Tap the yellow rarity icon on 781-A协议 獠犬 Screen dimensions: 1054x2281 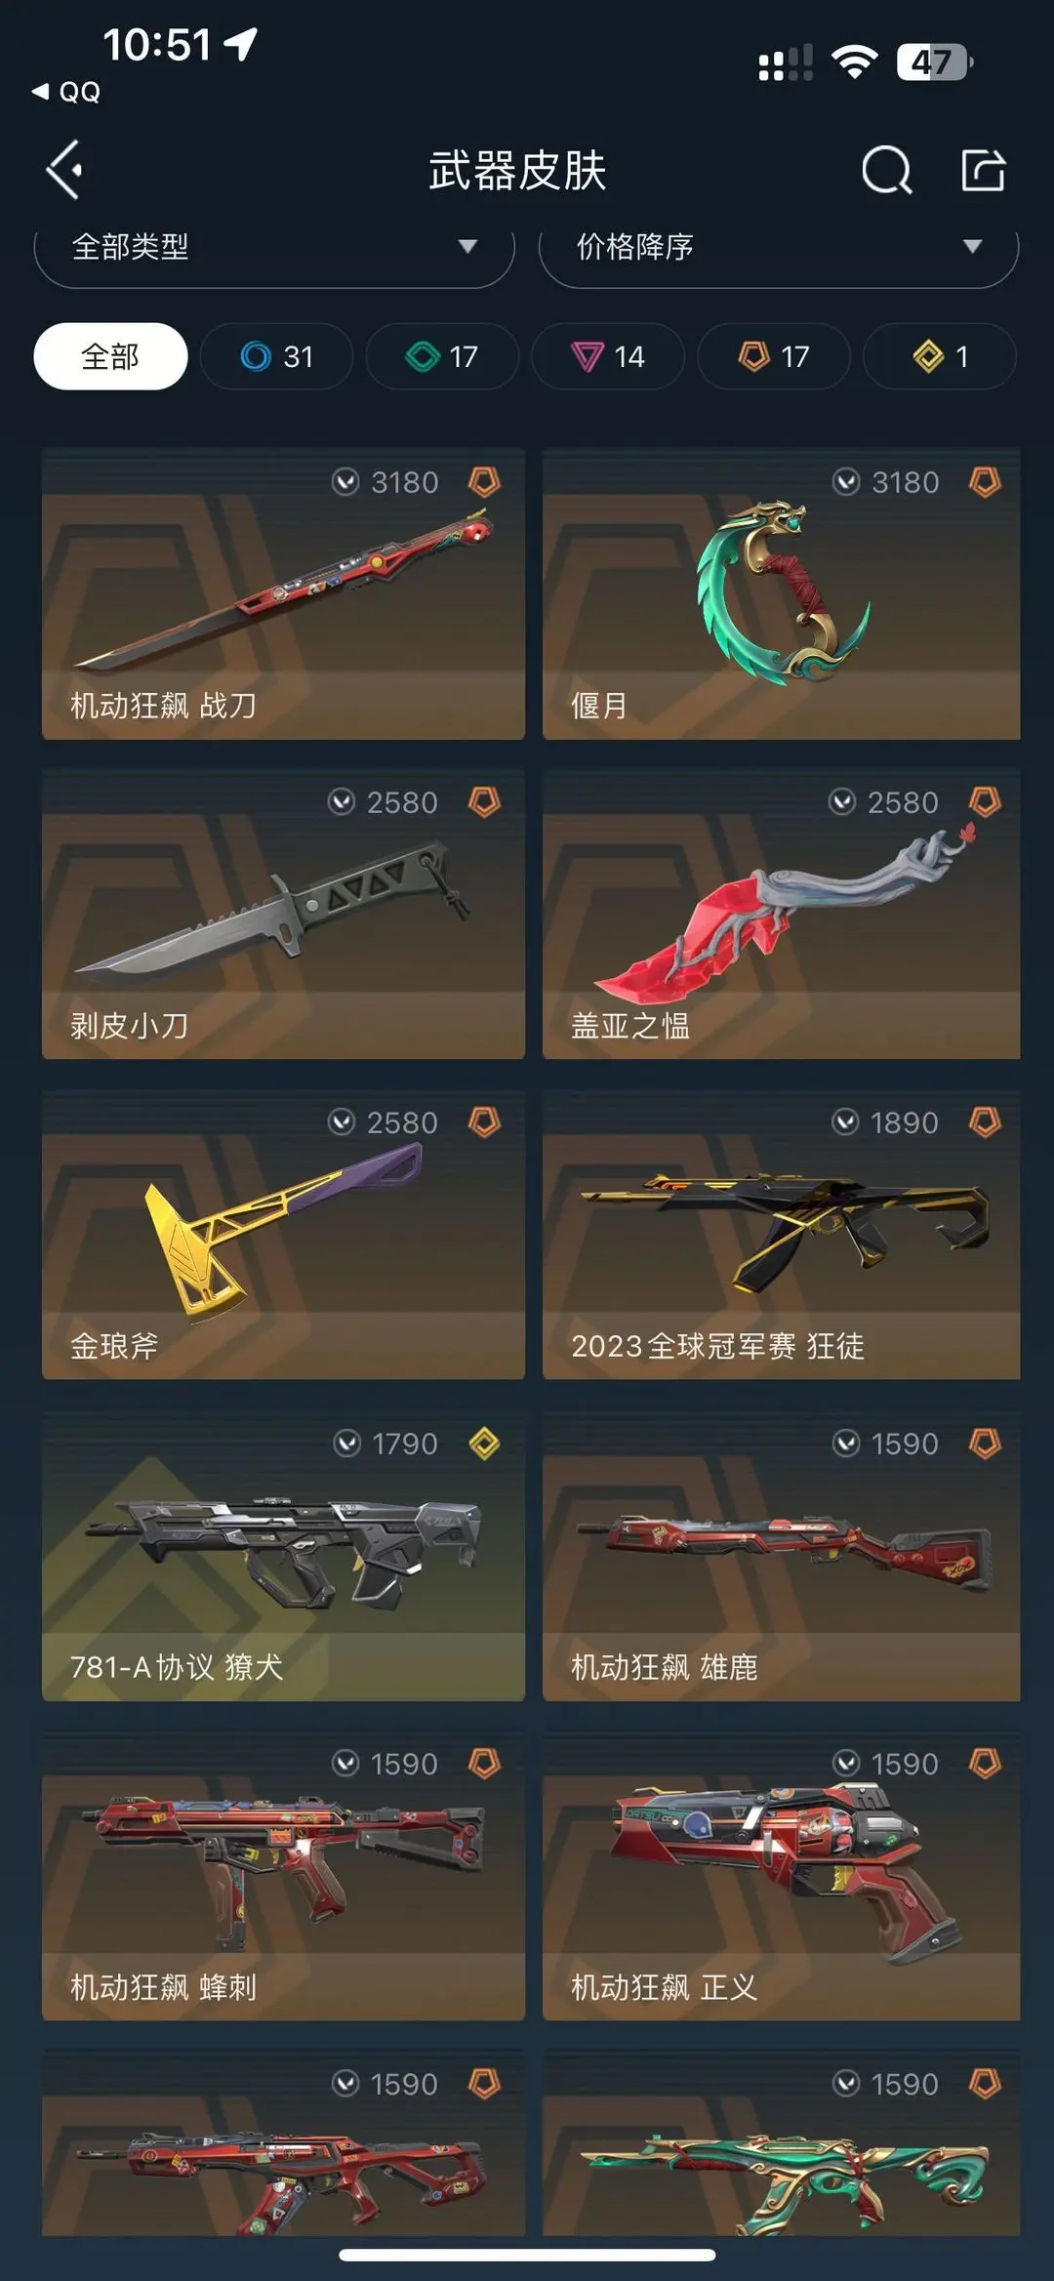click(484, 1443)
